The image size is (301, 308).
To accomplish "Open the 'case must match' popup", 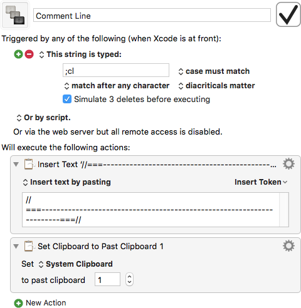I will tap(214, 71).
